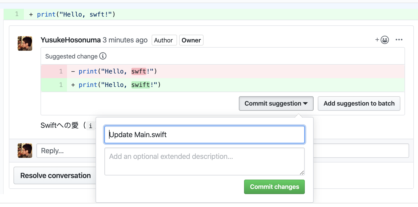Focus the Update Main.swift commit message field

[x=204, y=135]
